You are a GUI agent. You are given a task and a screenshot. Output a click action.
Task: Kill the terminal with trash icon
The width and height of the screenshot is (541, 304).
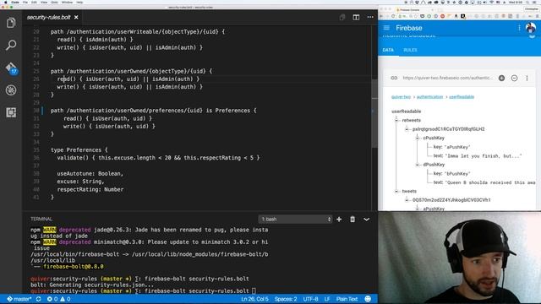(x=352, y=220)
